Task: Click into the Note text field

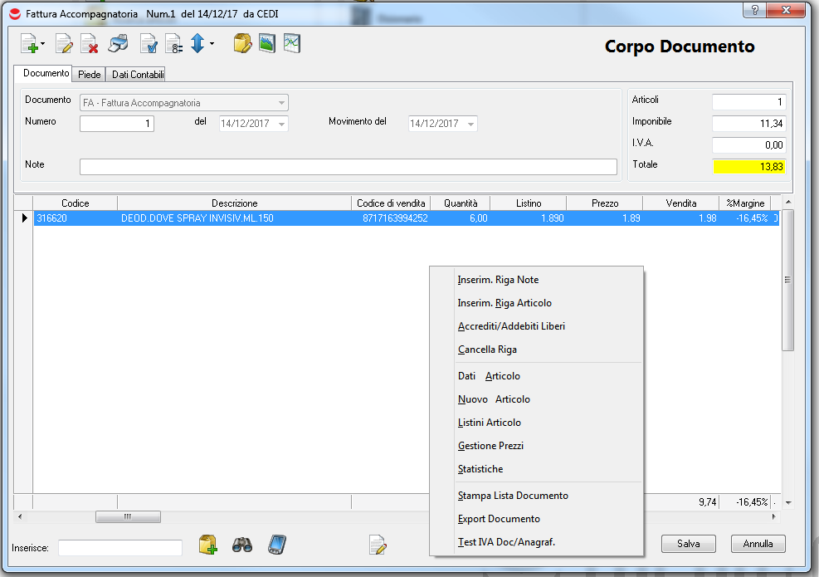Action: pos(348,167)
